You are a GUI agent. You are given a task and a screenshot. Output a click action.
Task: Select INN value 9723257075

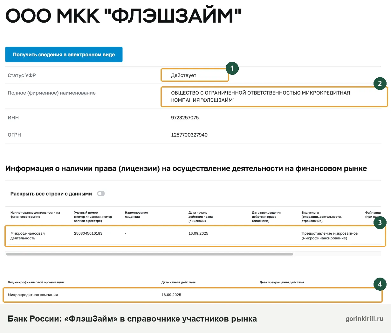coord(185,117)
